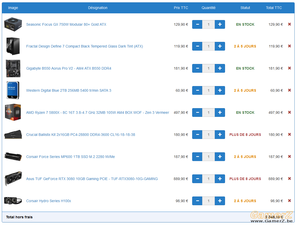View Corsair Hydro Series H100x page

pyautogui.click(x=49, y=201)
